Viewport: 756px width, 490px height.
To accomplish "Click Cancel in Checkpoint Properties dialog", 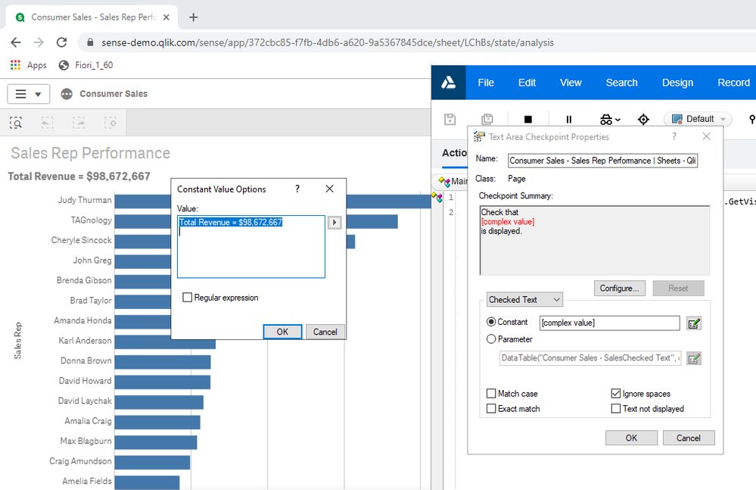I will [688, 438].
